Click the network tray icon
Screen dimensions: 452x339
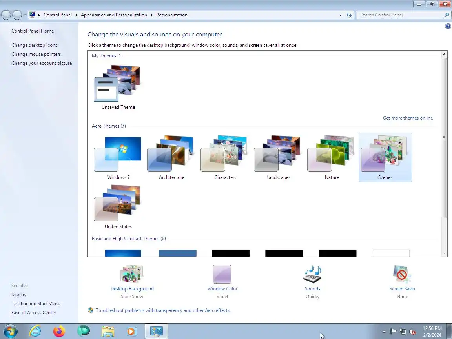tap(403, 332)
